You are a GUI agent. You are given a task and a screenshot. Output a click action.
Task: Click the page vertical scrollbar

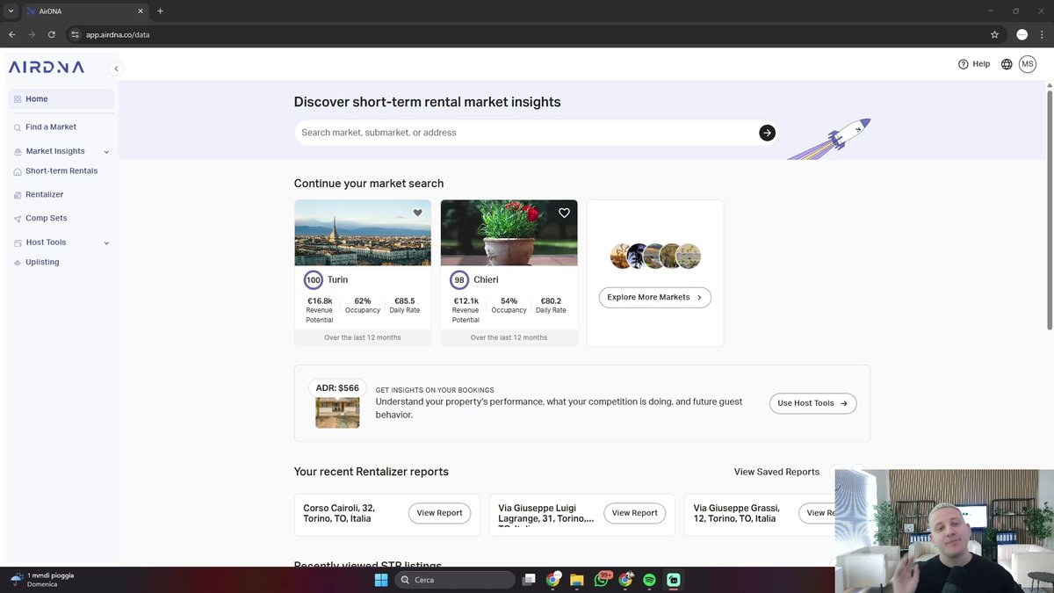point(1049,209)
